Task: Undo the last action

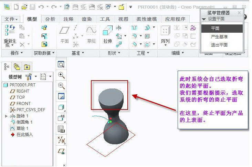Action: tap(41, 7)
